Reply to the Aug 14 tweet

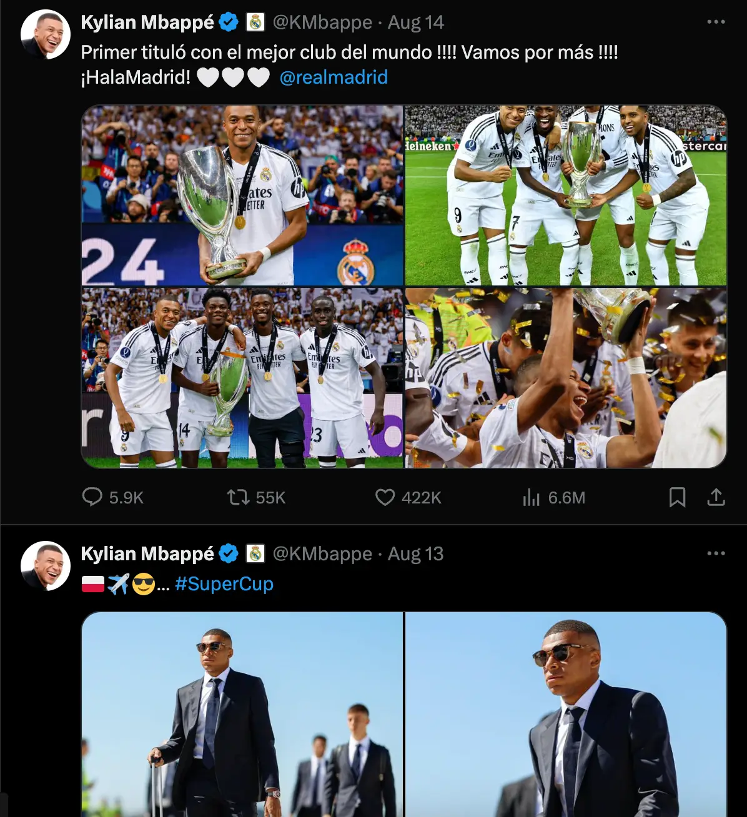click(x=92, y=497)
